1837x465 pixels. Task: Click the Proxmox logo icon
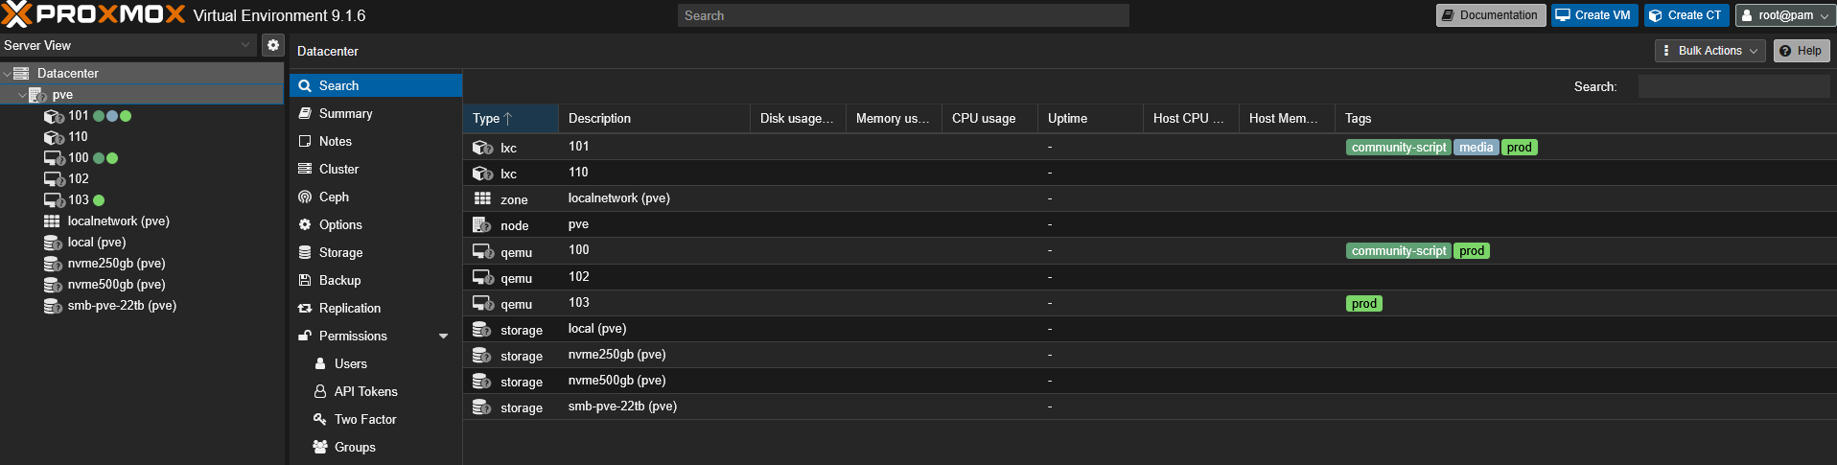tap(17, 14)
